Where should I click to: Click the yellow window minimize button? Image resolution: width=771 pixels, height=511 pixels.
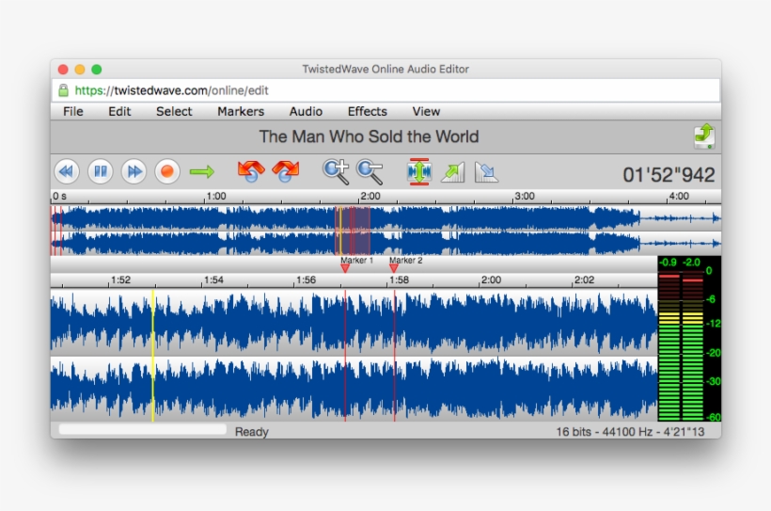(80, 70)
